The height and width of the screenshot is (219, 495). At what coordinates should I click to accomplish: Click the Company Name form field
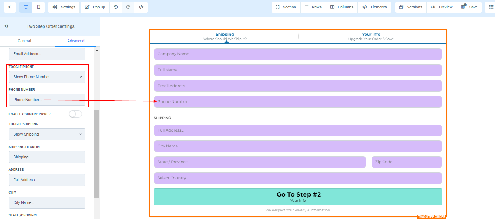298,54
